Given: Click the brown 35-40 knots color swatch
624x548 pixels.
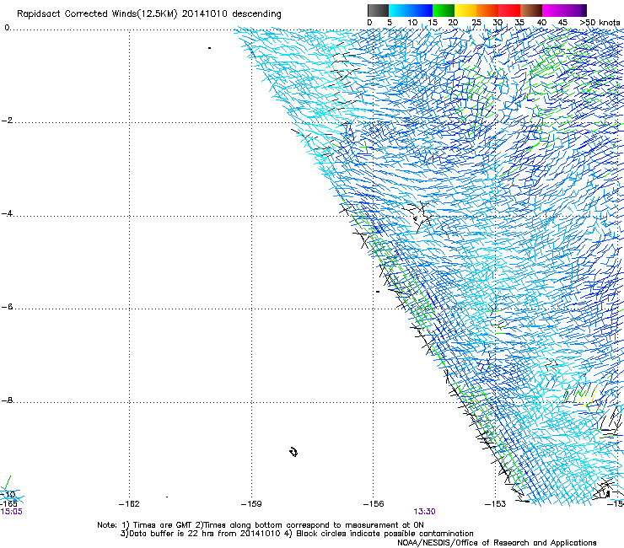Looking at the screenshot, I should pos(531,10).
